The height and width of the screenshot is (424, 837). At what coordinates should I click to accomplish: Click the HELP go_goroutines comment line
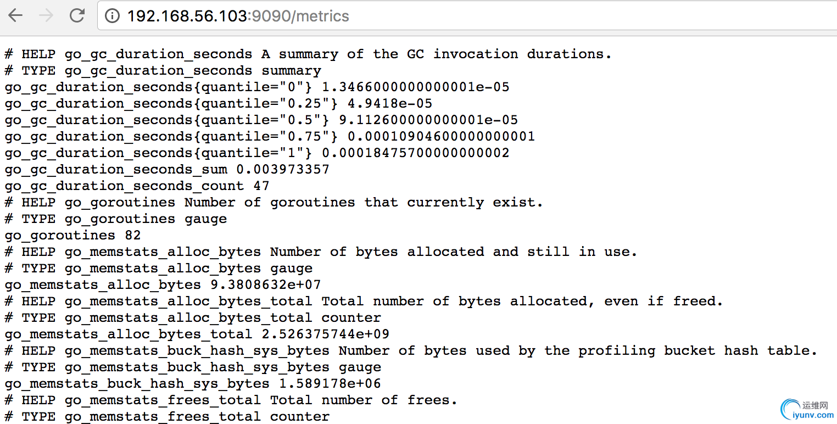(x=274, y=203)
